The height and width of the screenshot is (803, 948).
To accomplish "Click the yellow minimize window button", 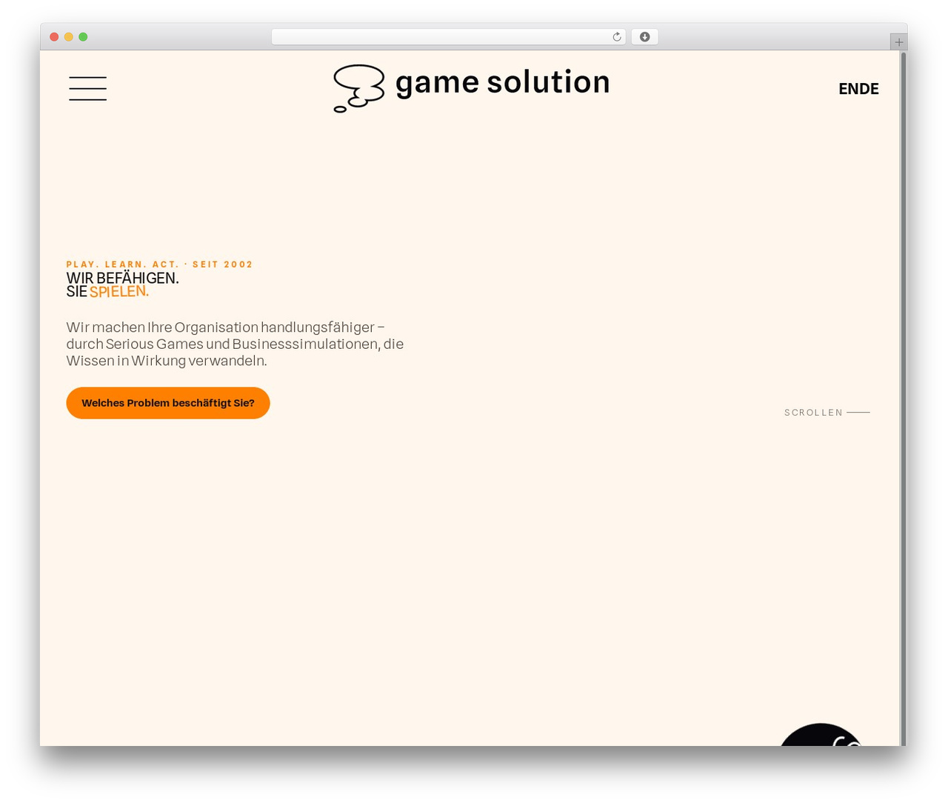I will pos(68,37).
